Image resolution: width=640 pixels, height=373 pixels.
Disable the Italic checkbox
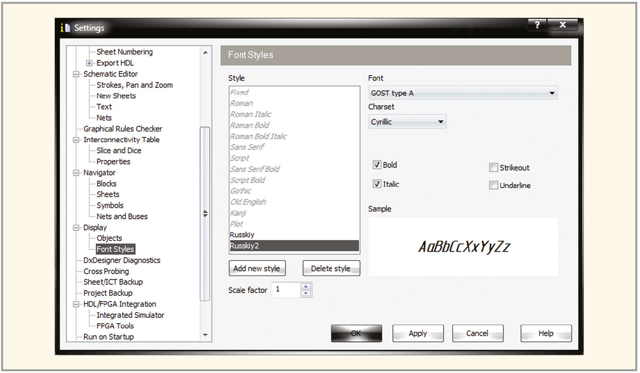[x=377, y=184]
